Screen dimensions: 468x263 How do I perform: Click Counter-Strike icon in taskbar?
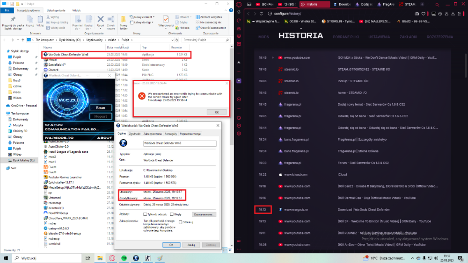pyautogui.click(x=148, y=258)
